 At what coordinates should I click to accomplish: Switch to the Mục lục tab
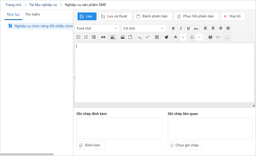tap(13, 14)
